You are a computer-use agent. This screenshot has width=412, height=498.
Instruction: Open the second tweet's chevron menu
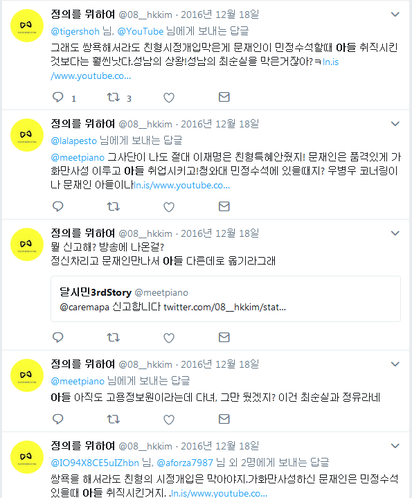click(395, 124)
